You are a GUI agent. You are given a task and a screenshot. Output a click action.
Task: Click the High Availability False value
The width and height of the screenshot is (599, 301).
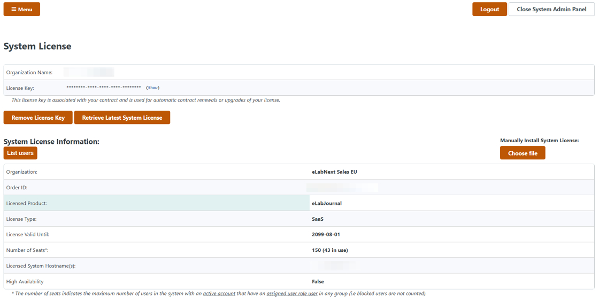point(318,282)
